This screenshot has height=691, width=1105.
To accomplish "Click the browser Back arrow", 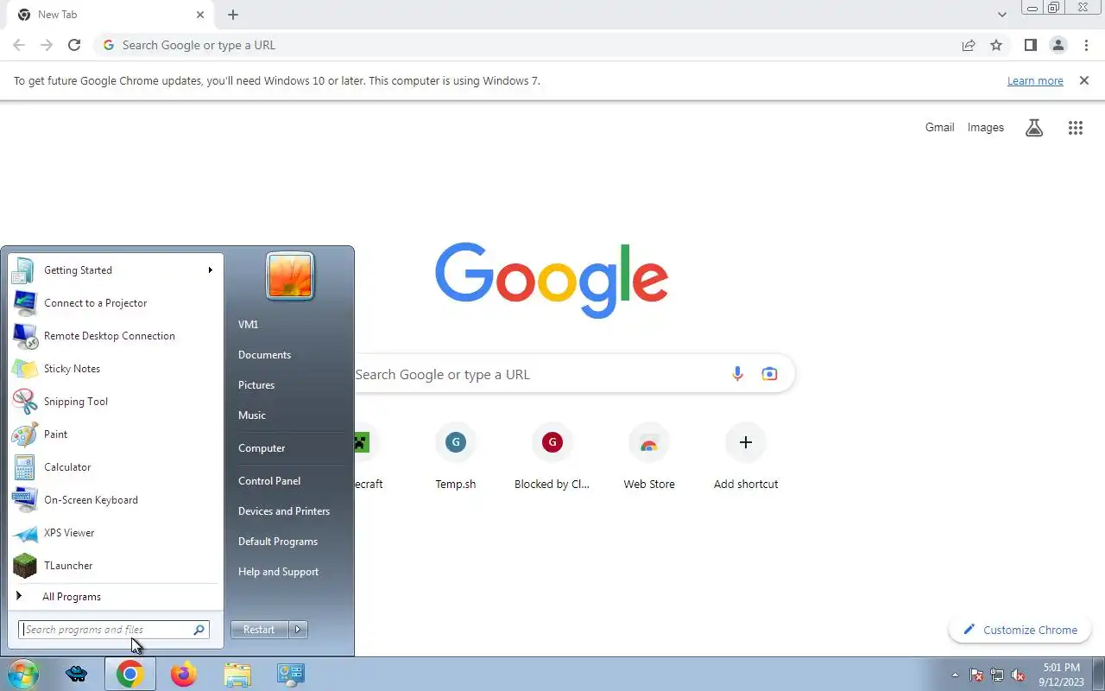I will pyautogui.click(x=19, y=45).
